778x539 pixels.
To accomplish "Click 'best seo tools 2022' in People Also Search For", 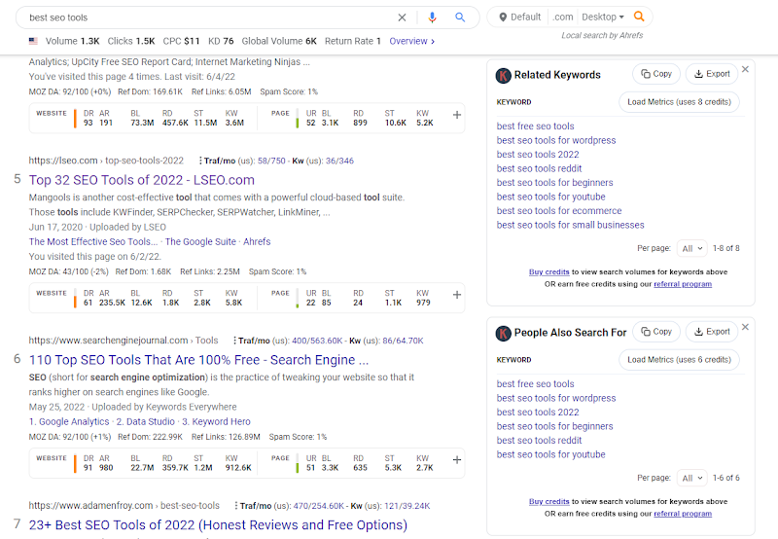I will [538, 413].
